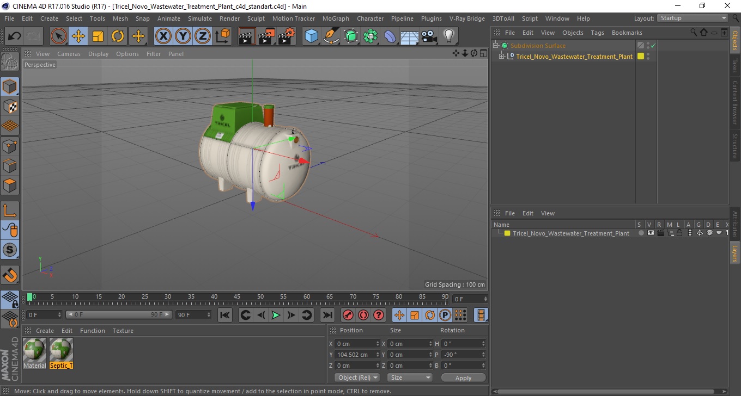
Task: Open the Size mode dropdown
Action: click(x=410, y=378)
